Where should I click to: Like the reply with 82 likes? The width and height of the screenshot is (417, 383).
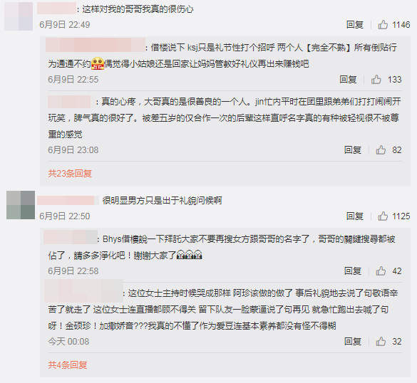(x=381, y=150)
